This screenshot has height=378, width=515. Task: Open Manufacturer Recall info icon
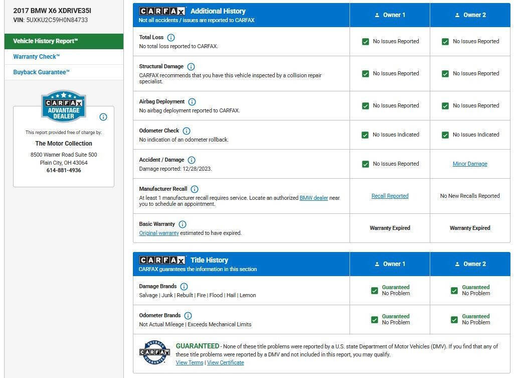coord(195,189)
